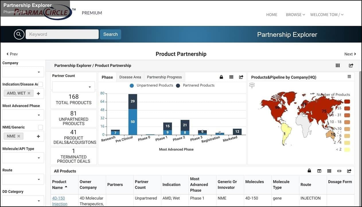362x207 pixels.
Task: Open Molecule/API Type dropdown
Action: [23, 158]
